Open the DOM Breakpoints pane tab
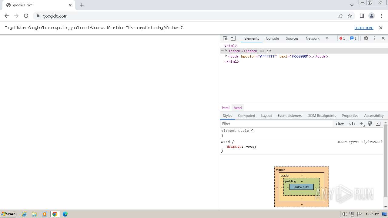Image resolution: width=388 pixels, height=218 pixels. click(322, 116)
